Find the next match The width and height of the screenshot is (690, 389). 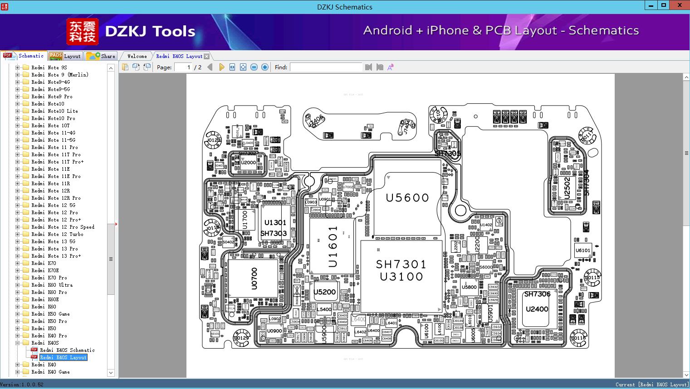[380, 67]
